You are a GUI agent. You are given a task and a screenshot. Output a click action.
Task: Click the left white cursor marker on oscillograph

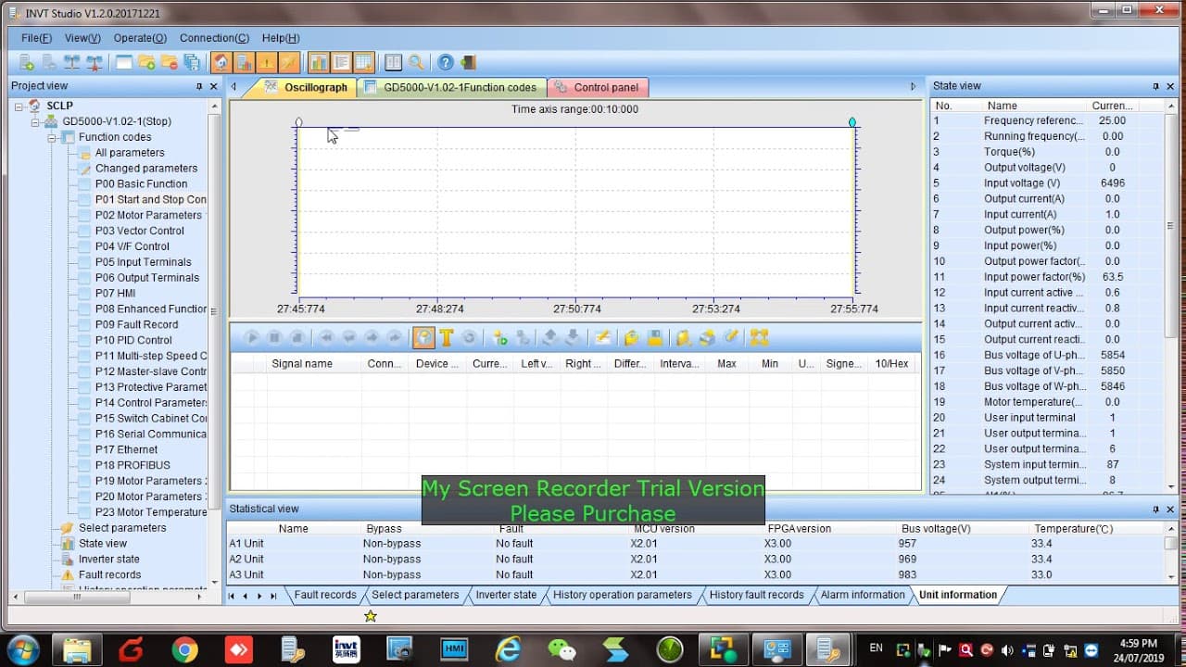pos(298,122)
